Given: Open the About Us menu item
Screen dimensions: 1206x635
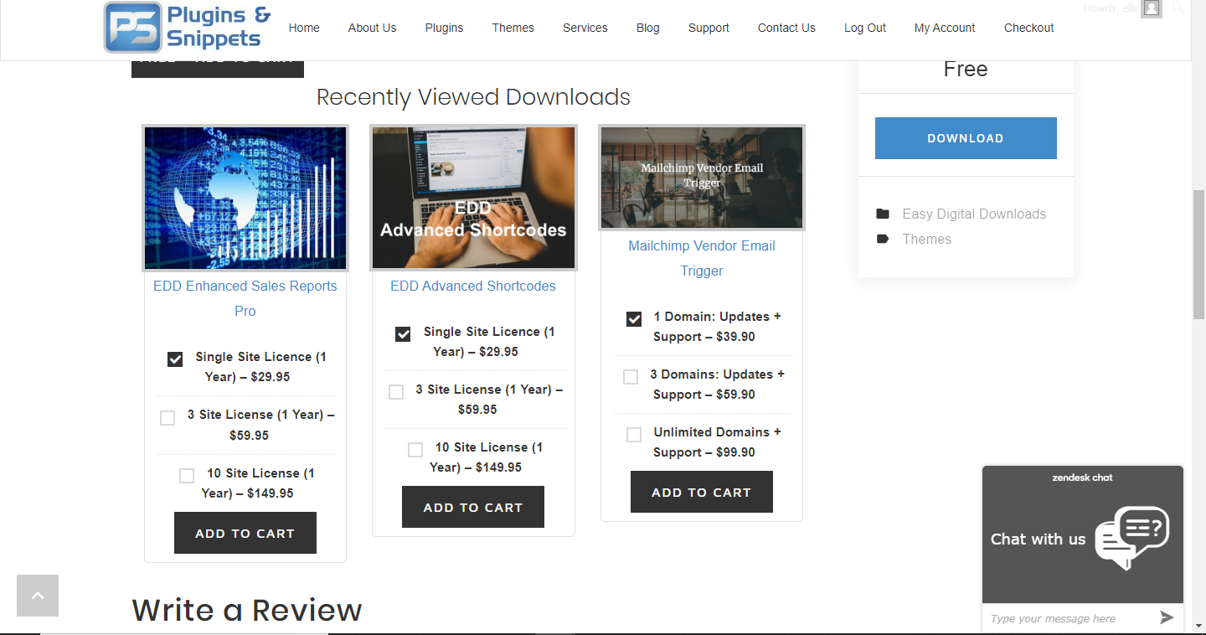Looking at the screenshot, I should coord(372,28).
